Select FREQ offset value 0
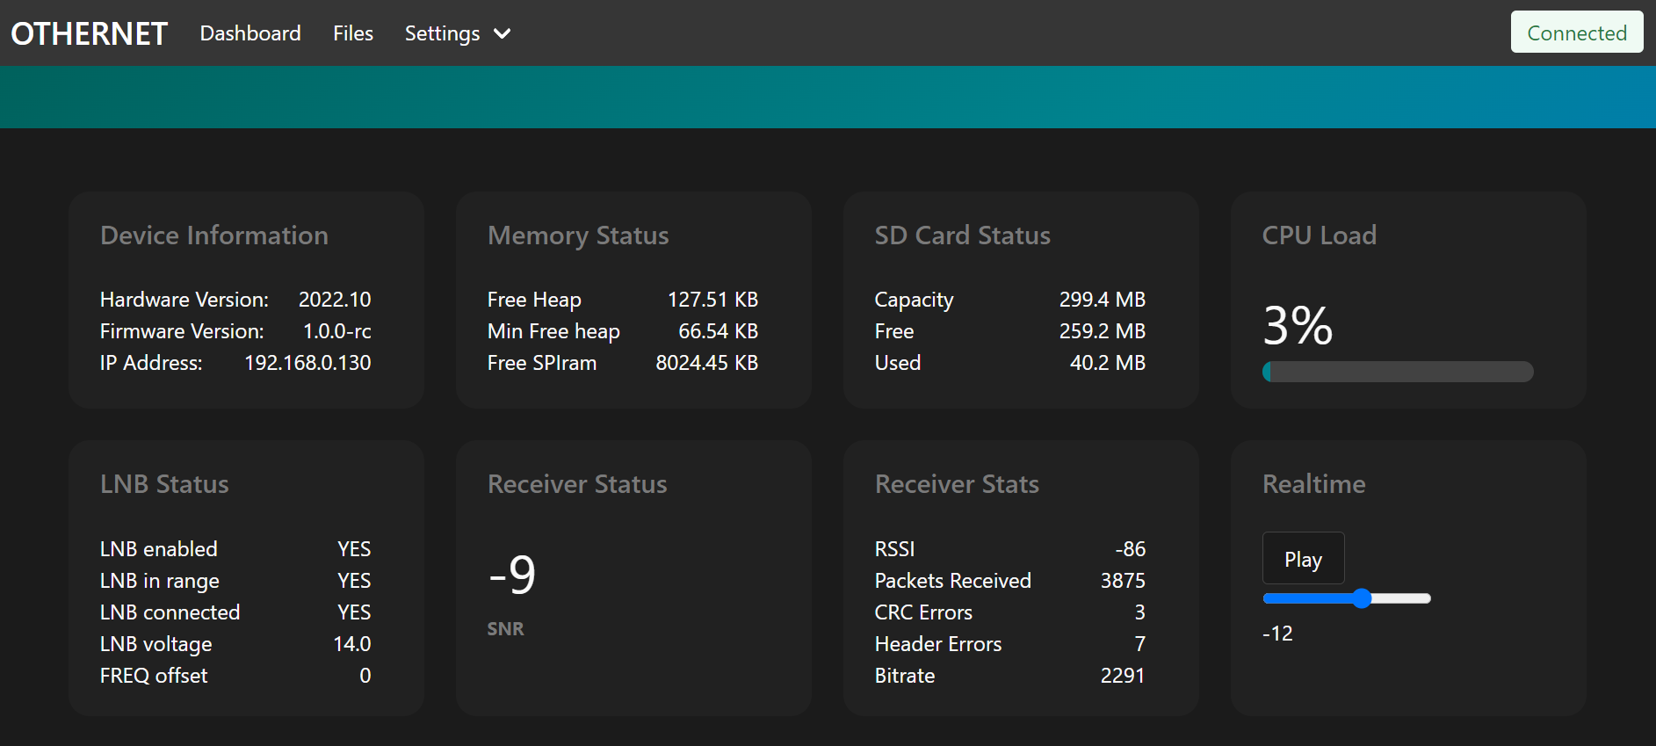Image resolution: width=1656 pixels, height=746 pixels. click(365, 676)
